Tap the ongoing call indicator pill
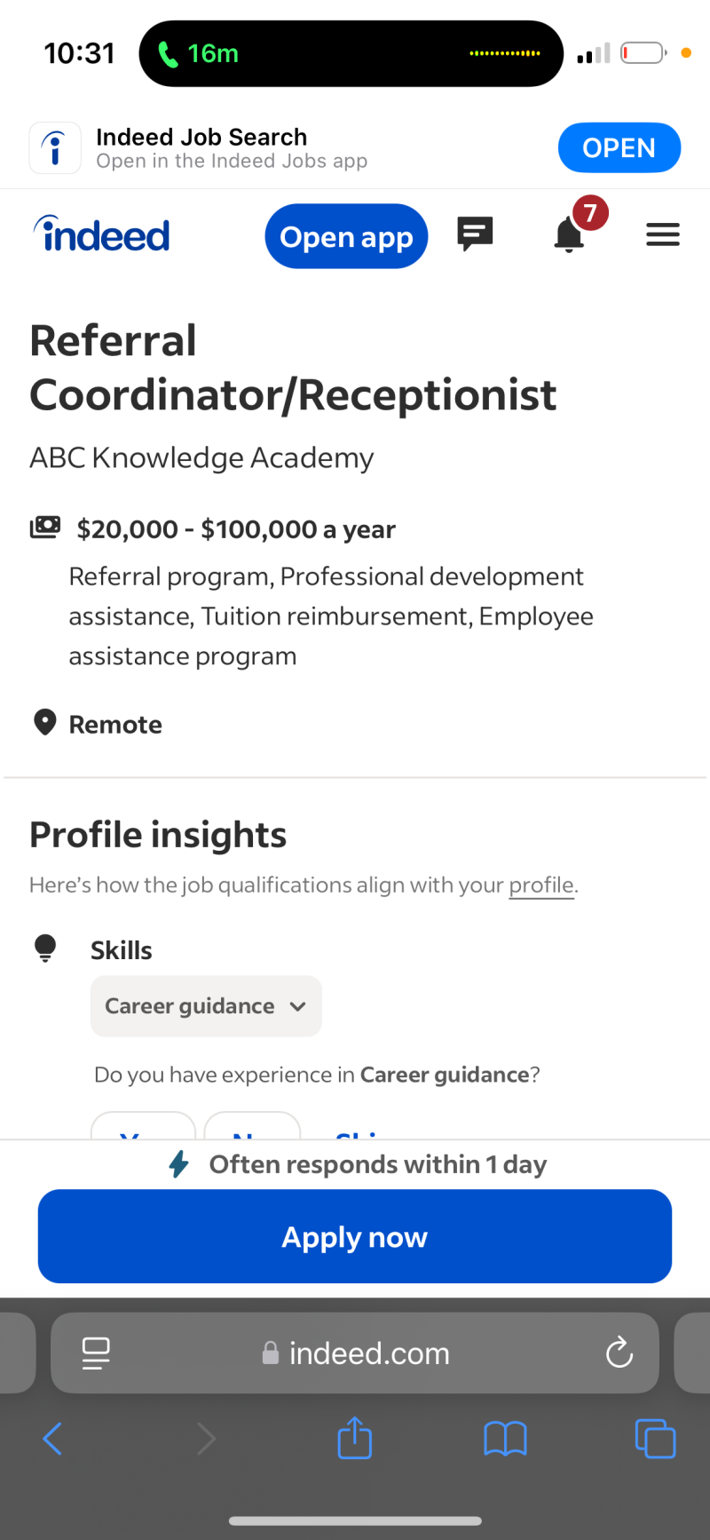This screenshot has width=710, height=1540. pos(351,53)
